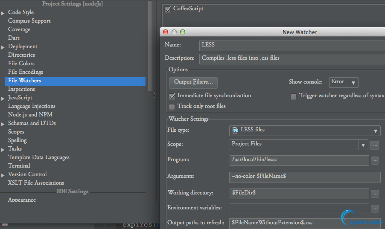385x229 pixels.
Task: Open Terminal settings
Action: click(19, 166)
